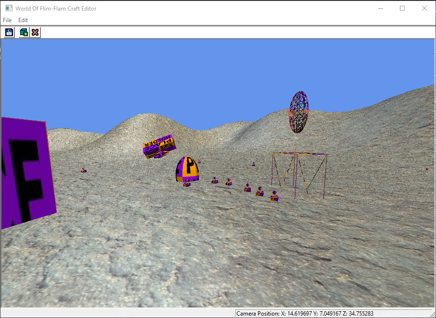Close the Flim-Flam Craft Editor window

[x=424, y=8]
